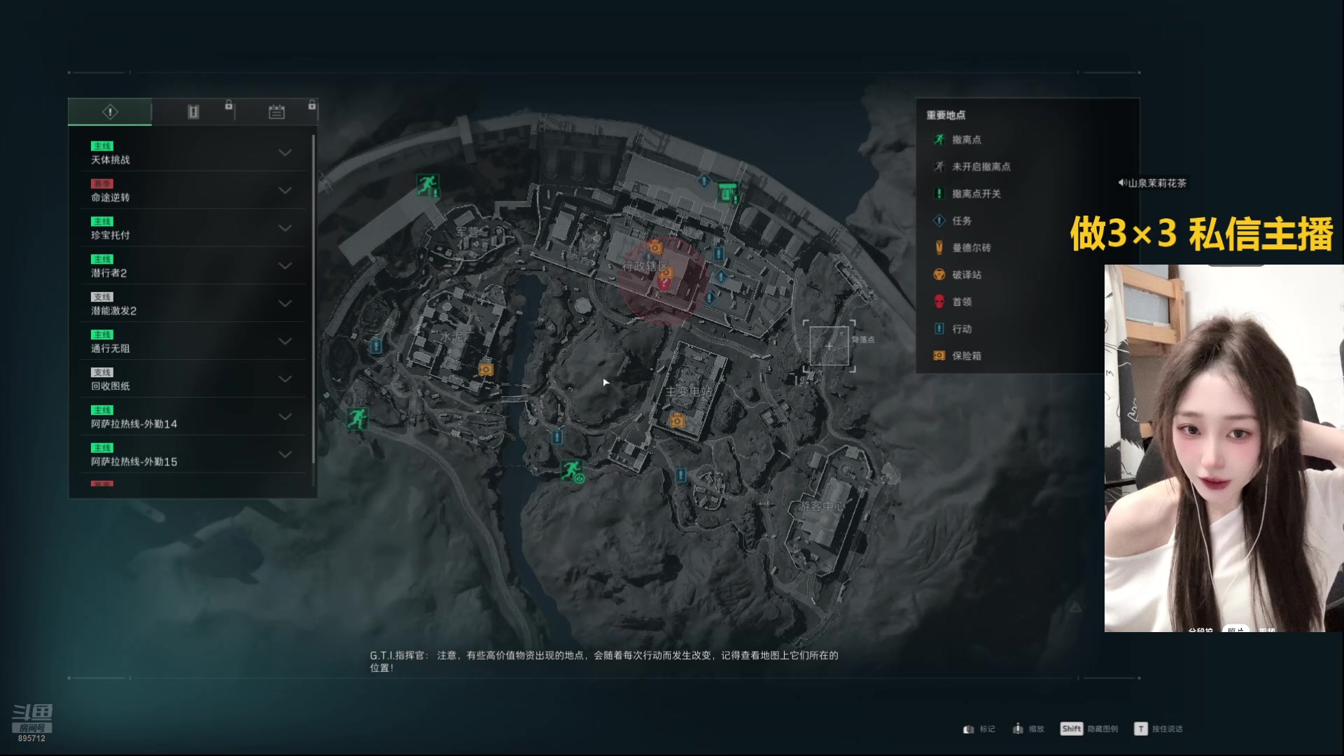
Task: Select the 降落点 landing zone box
Action: coord(829,345)
